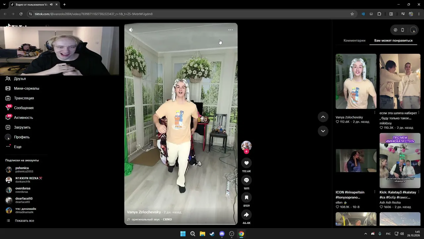424x239 pixels.
Task: Like the video with the heart icon
Action: click(246, 163)
